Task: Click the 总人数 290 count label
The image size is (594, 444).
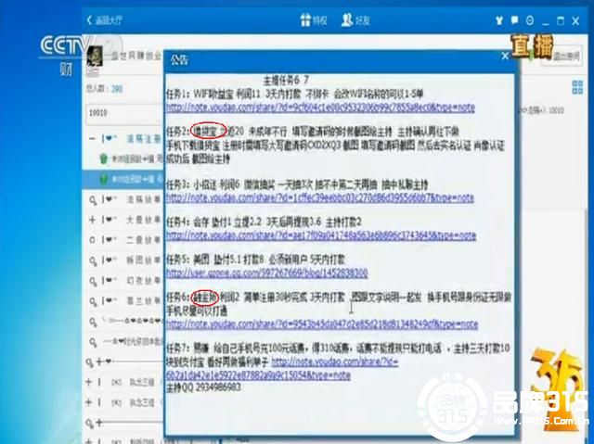Action: pyautogui.click(x=104, y=89)
